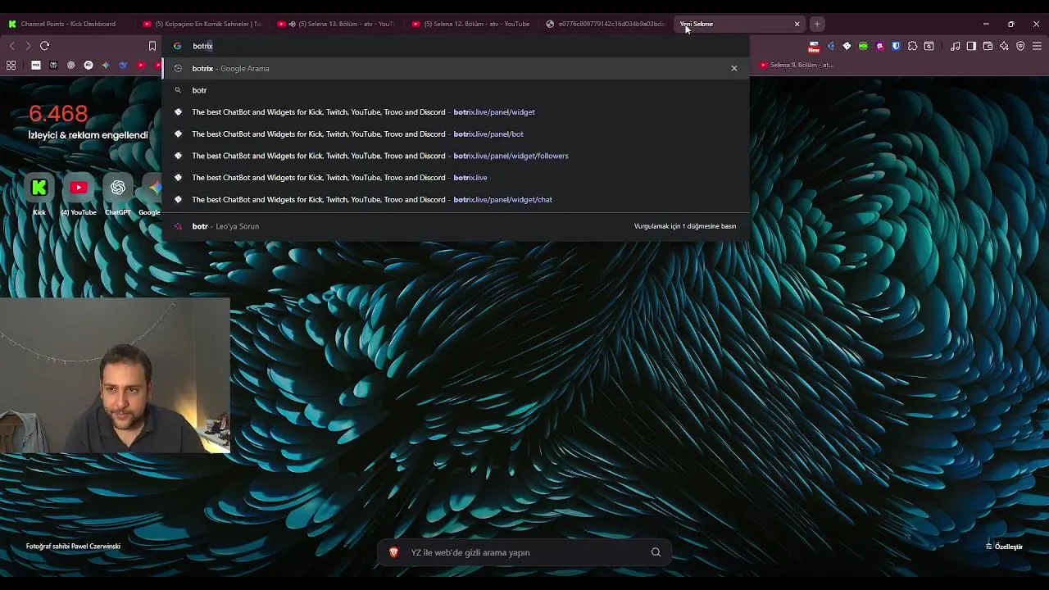The height and width of the screenshot is (590, 1049).
Task: Open the botrix.live/panel/widget/followers suggestion
Action: (456, 156)
